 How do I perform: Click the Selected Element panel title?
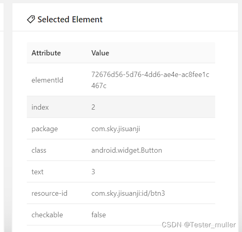(70, 20)
